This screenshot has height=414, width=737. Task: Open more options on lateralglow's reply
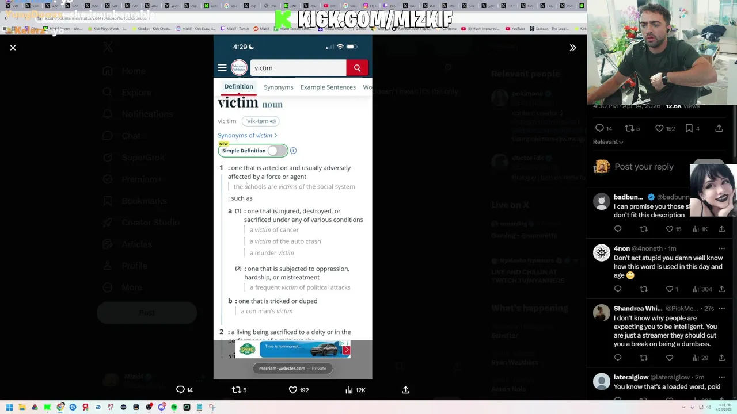point(721,377)
